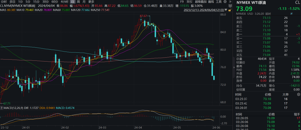This screenshot has width=301, height=130.
Task: Select the 周 weekly period tab
Action: point(78,2)
